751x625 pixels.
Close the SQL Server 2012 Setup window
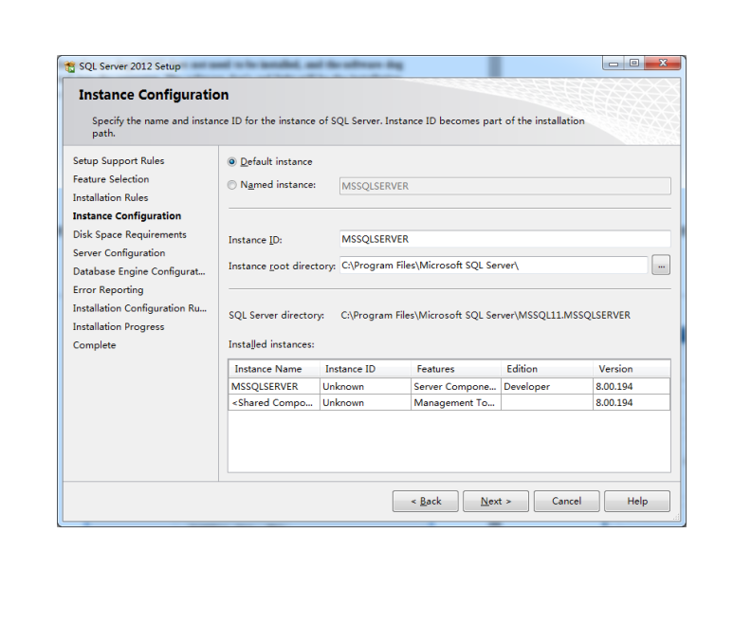pos(663,64)
